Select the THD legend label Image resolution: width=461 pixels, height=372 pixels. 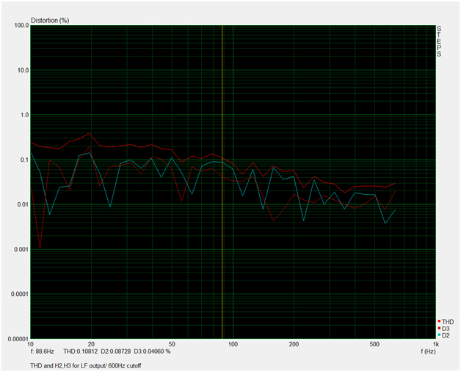click(x=447, y=322)
